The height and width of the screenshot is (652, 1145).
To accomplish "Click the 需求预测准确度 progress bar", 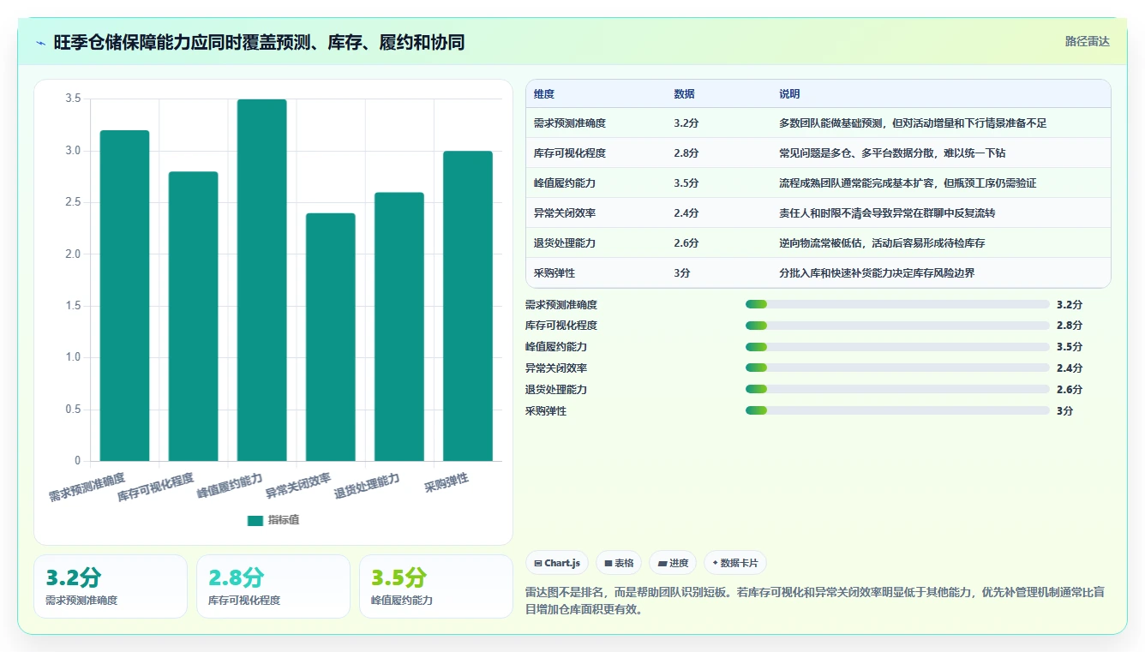I will [897, 304].
